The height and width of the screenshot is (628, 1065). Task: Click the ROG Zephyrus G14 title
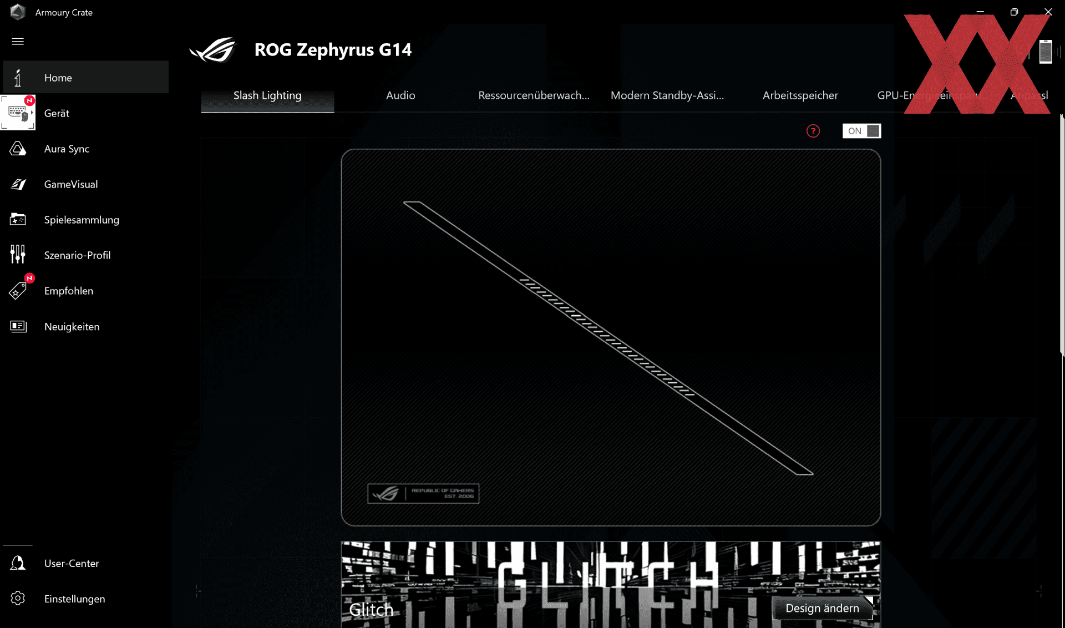(x=333, y=49)
